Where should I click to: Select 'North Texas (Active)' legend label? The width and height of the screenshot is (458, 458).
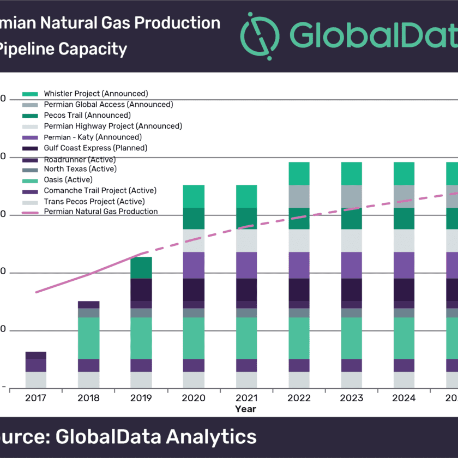80,169
